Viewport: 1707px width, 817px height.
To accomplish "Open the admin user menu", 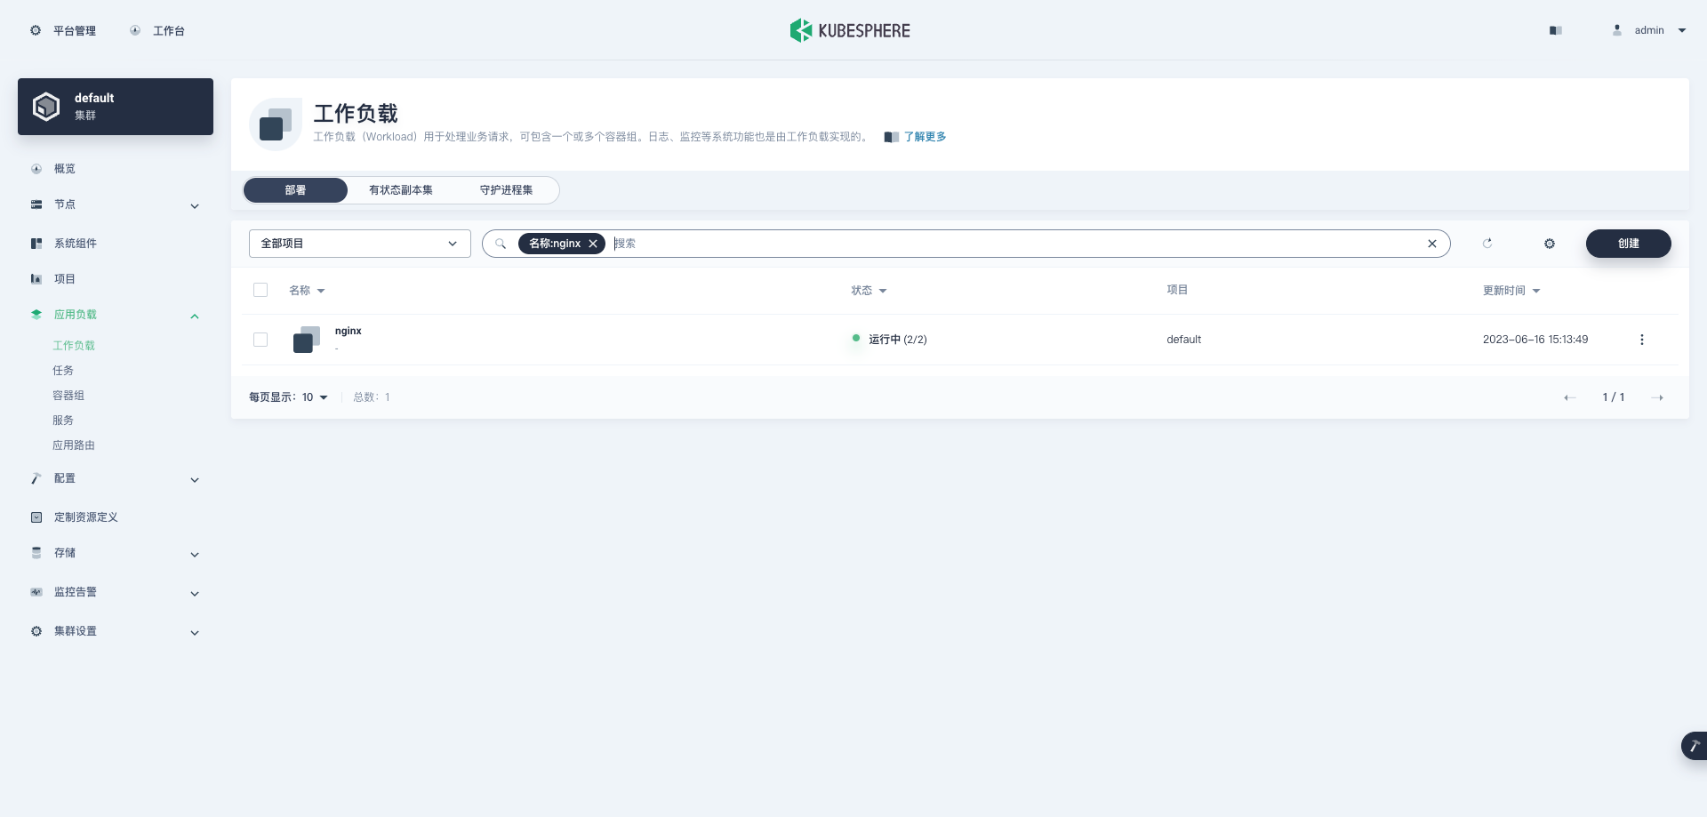I will [x=1649, y=30].
